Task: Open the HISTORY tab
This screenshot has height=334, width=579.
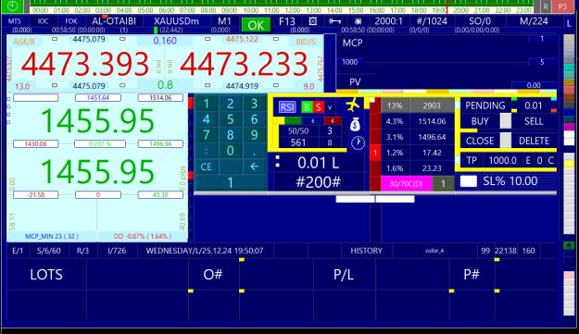Action: 366,251
